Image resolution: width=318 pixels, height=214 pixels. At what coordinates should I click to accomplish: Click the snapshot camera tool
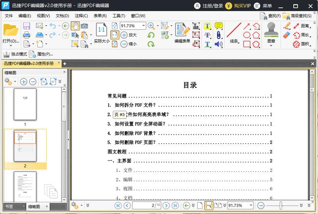tap(84, 26)
